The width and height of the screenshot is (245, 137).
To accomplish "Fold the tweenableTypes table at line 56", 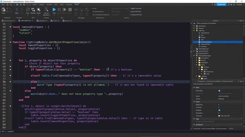I will click(10, 27).
